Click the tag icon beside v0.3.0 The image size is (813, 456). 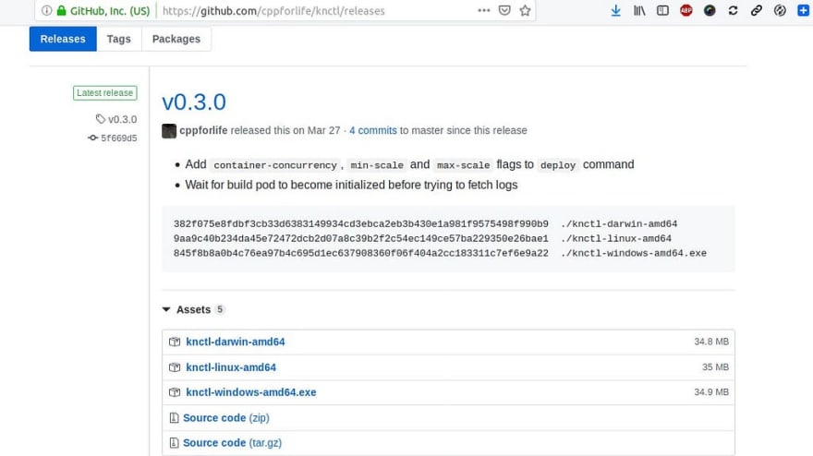coord(100,119)
